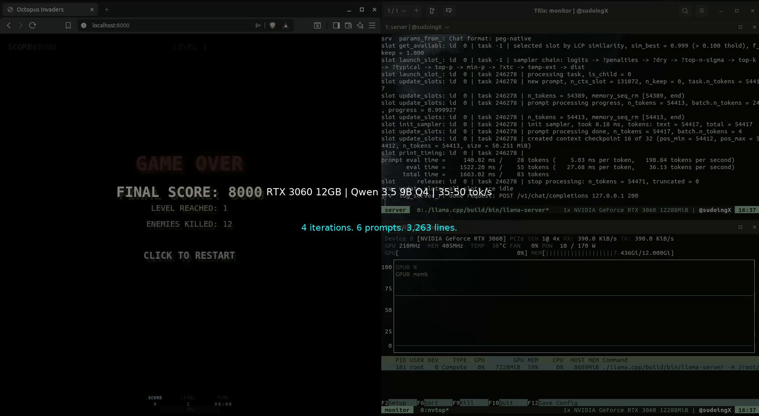
Task: Open the Leo AI assistant icon
Action: pos(360,25)
